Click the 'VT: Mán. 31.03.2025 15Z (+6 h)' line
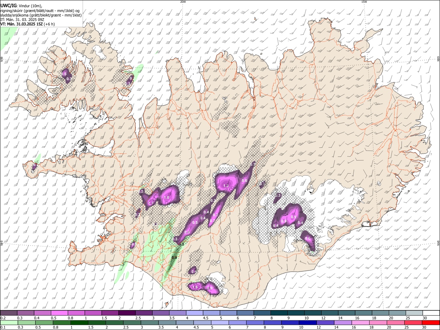440x330 pixels. 27,24
